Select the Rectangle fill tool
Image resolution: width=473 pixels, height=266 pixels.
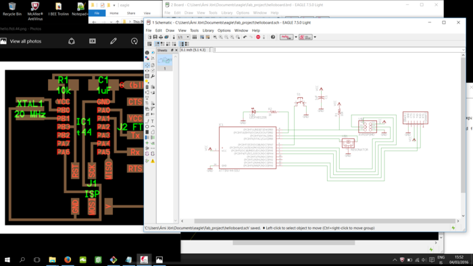(x=147, y=132)
